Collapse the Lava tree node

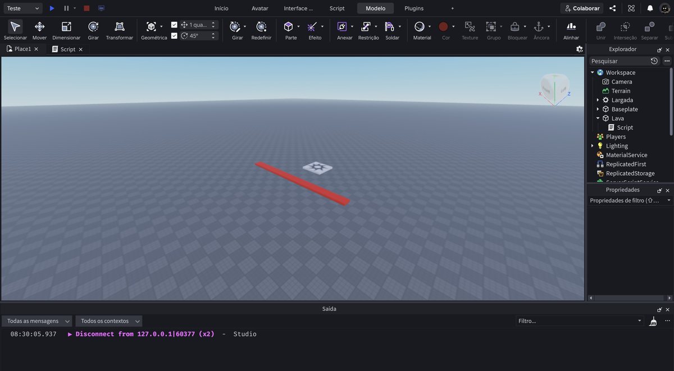598,118
